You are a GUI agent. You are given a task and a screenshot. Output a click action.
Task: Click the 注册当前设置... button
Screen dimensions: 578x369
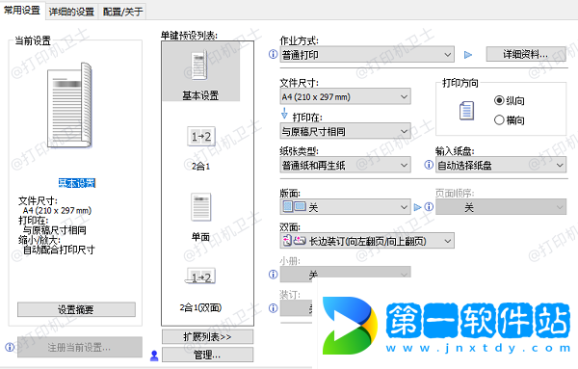tap(80, 347)
